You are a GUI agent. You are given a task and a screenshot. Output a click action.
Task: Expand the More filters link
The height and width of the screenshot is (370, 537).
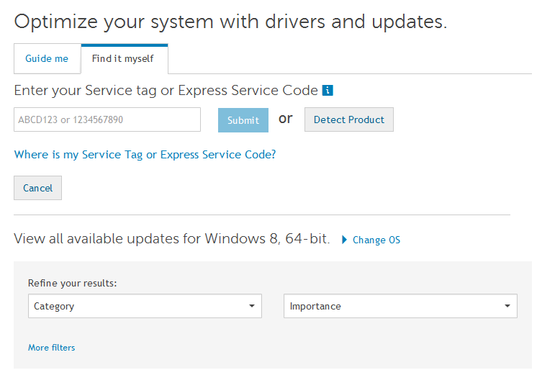(51, 348)
